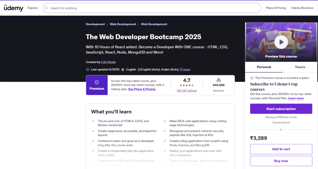Click the checkmark beside HTML5, CSS3 item
Image resolution: width=318 pixels, height=169 pixels.
click(x=93, y=121)
